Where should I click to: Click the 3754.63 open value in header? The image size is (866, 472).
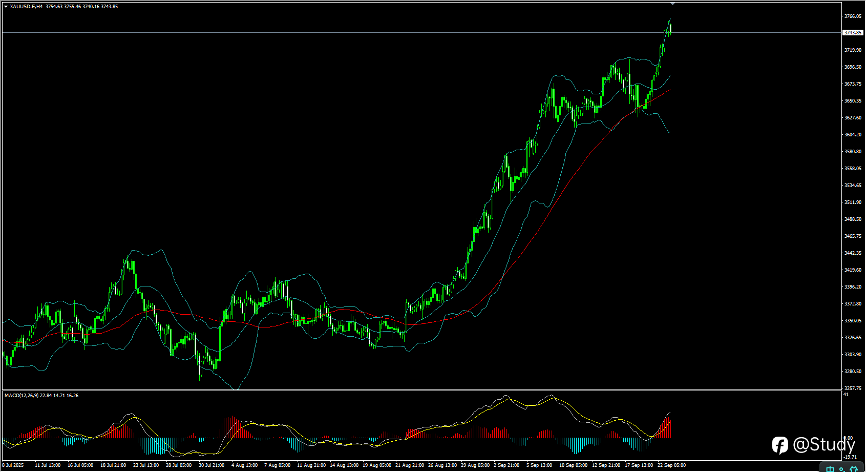click(54, 7)
